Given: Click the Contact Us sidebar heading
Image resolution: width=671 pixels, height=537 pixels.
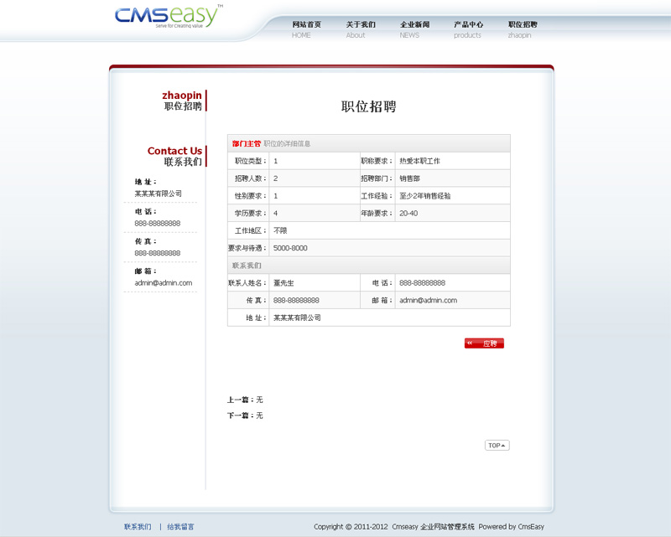Looking at the screenshot, I should [174, 156].
